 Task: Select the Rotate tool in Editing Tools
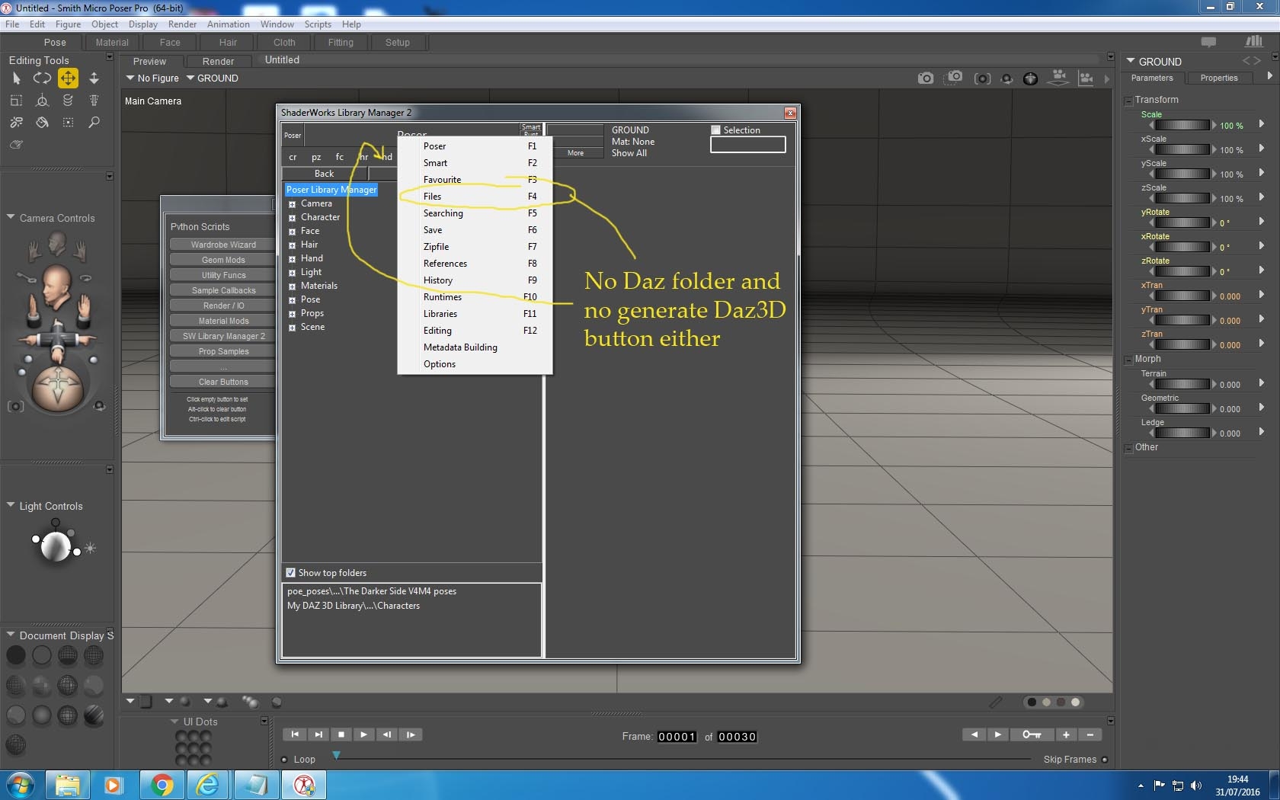(x=42, y=78)
